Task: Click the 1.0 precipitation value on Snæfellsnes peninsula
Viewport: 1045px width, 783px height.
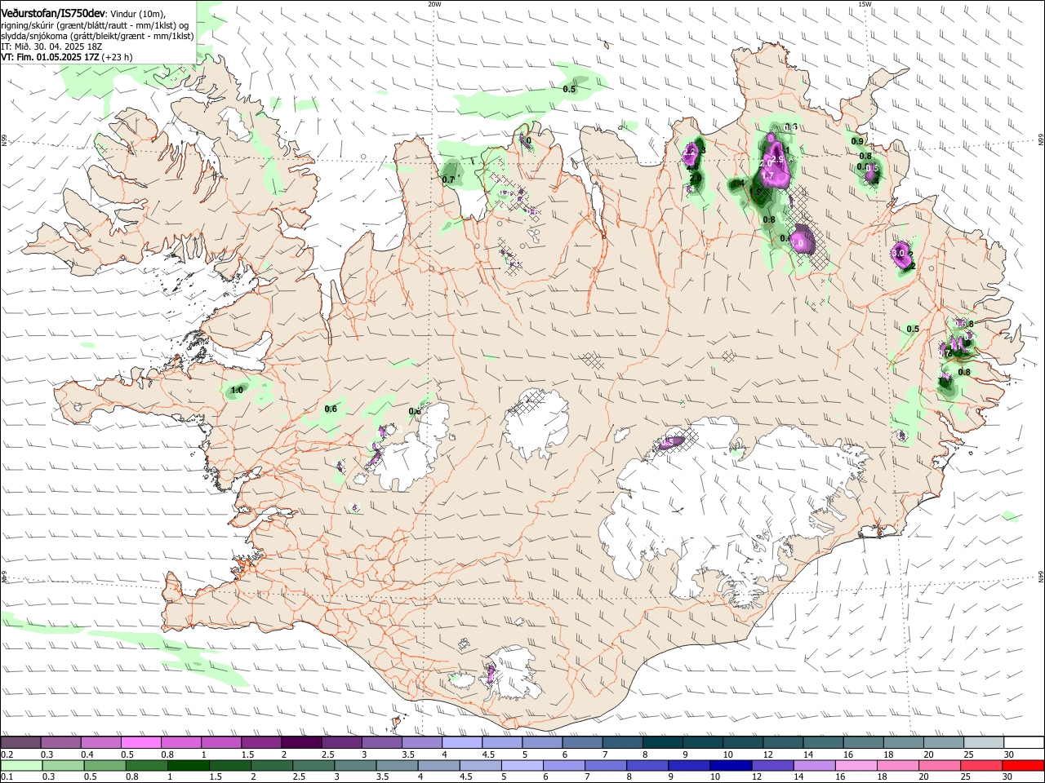Action: pyautogui.click(x=237, y=391)
